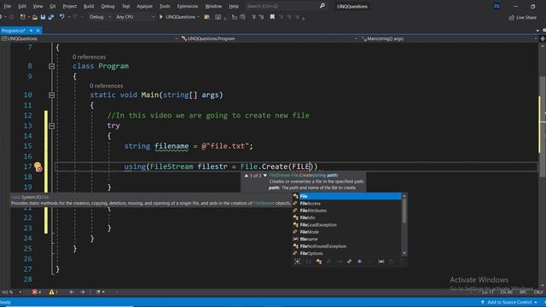Collapse the Main method outline region
Image resolution: width=546 pixels, height=307 pixels.
51,95
